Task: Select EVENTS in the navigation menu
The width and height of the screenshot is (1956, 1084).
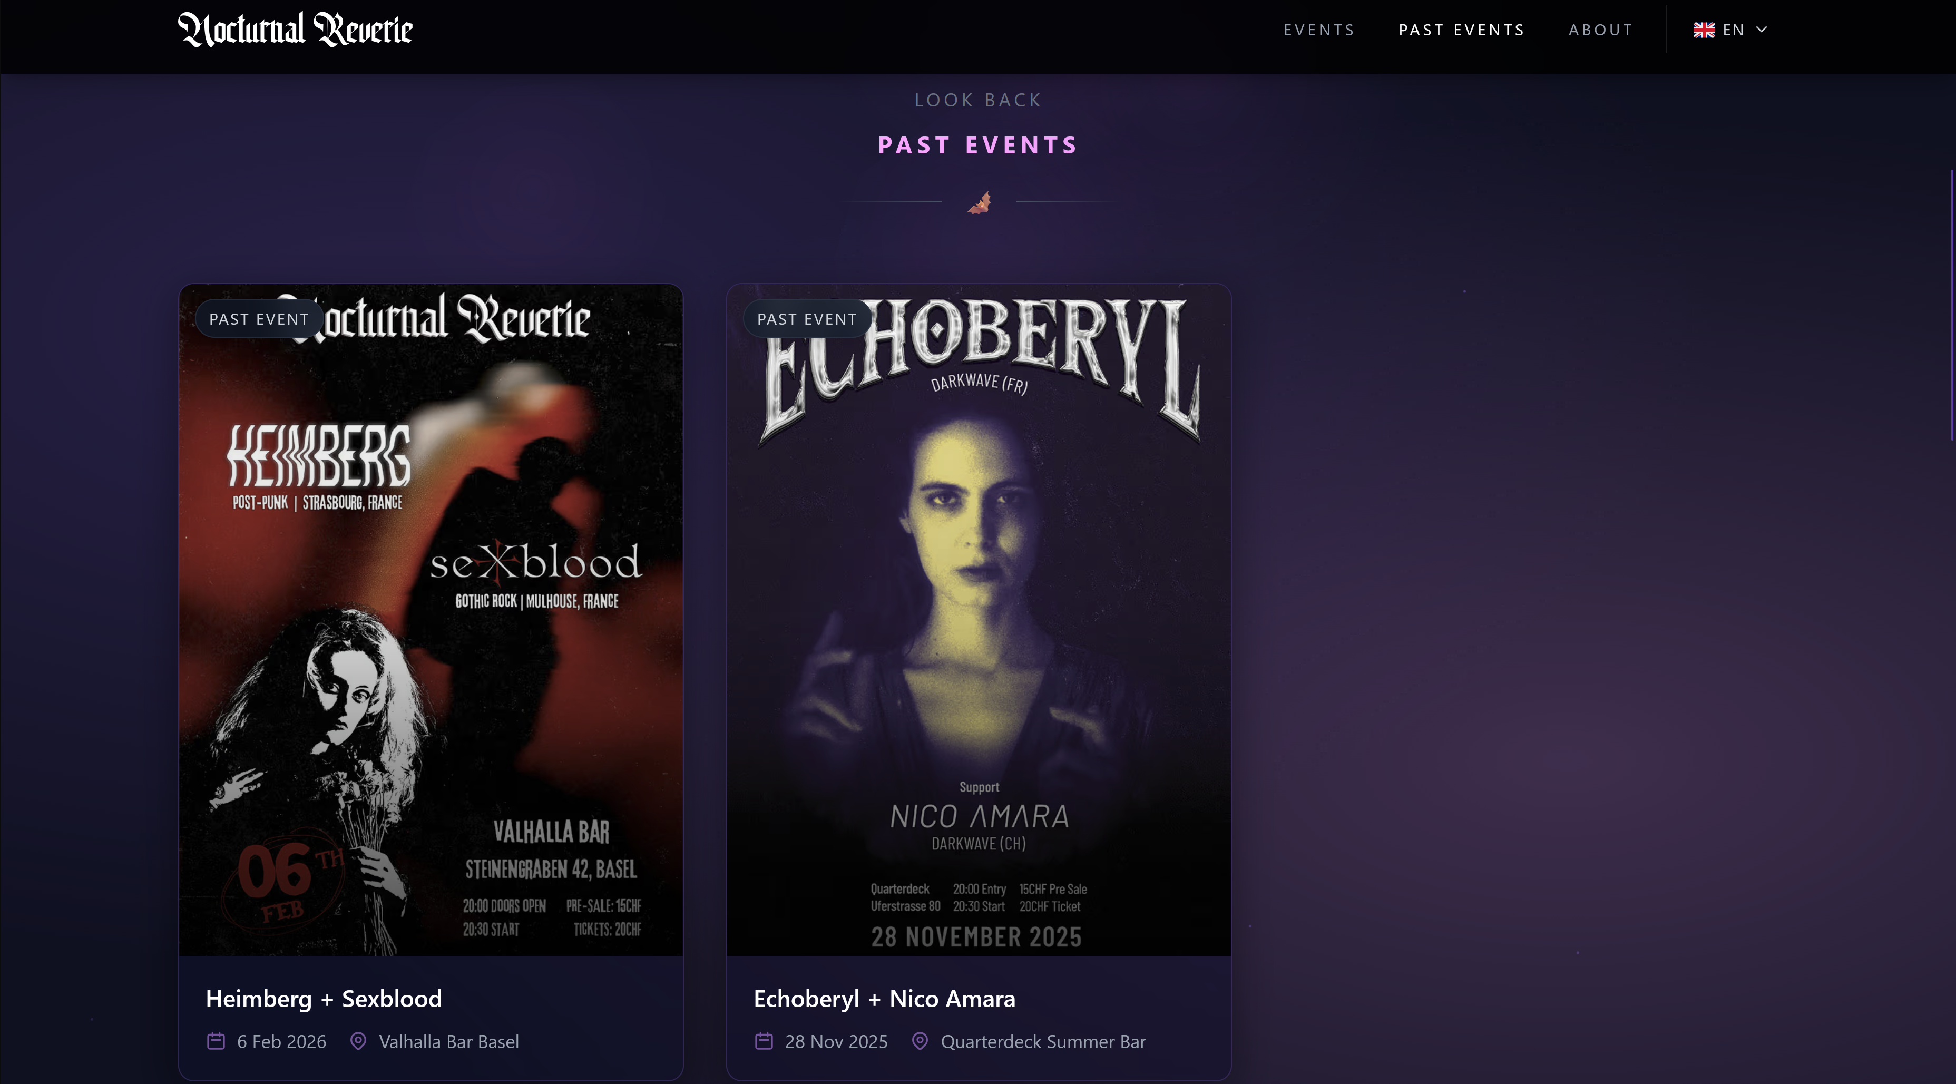Action: (x=1319, y=30)
